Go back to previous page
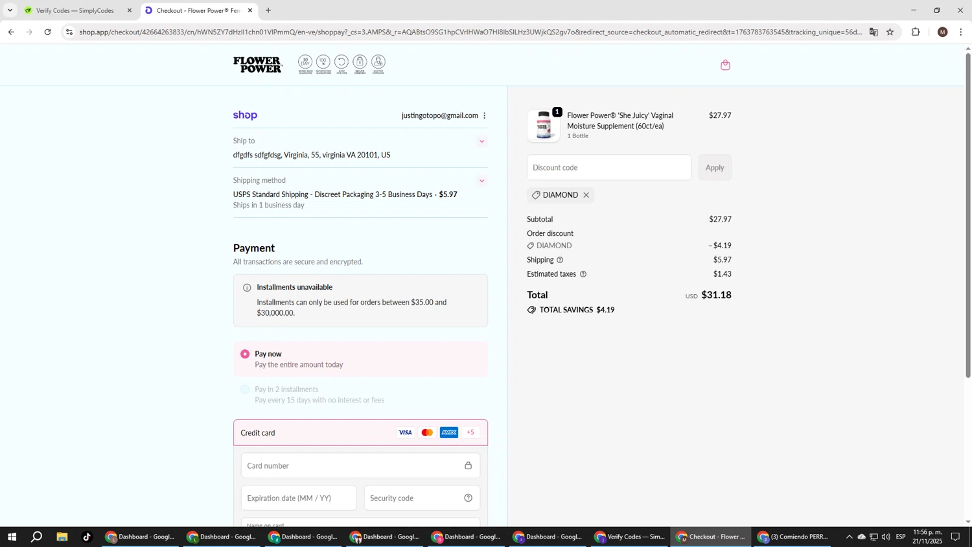 (11, 32)
